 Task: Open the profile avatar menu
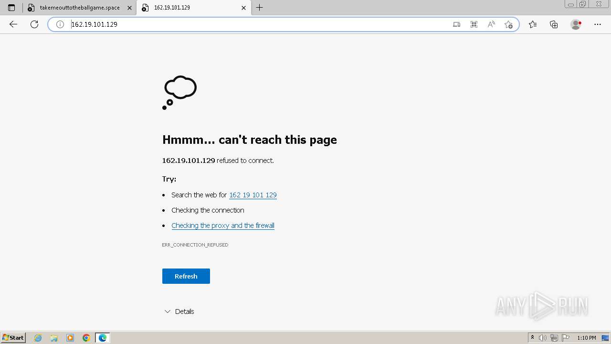click(576, 24)
